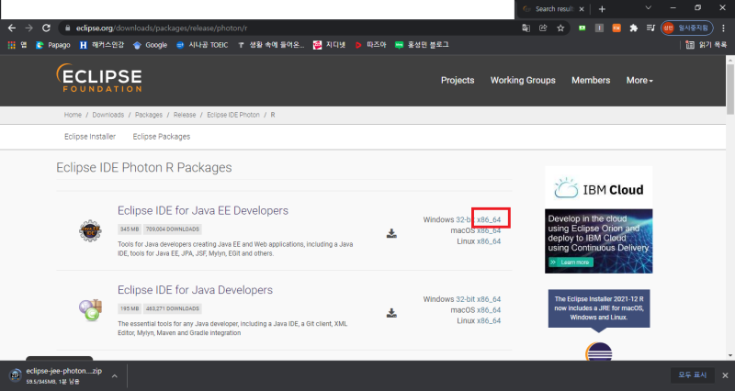Reload the page using the refresh icon
735x391 pixels.
coord(47,28)
